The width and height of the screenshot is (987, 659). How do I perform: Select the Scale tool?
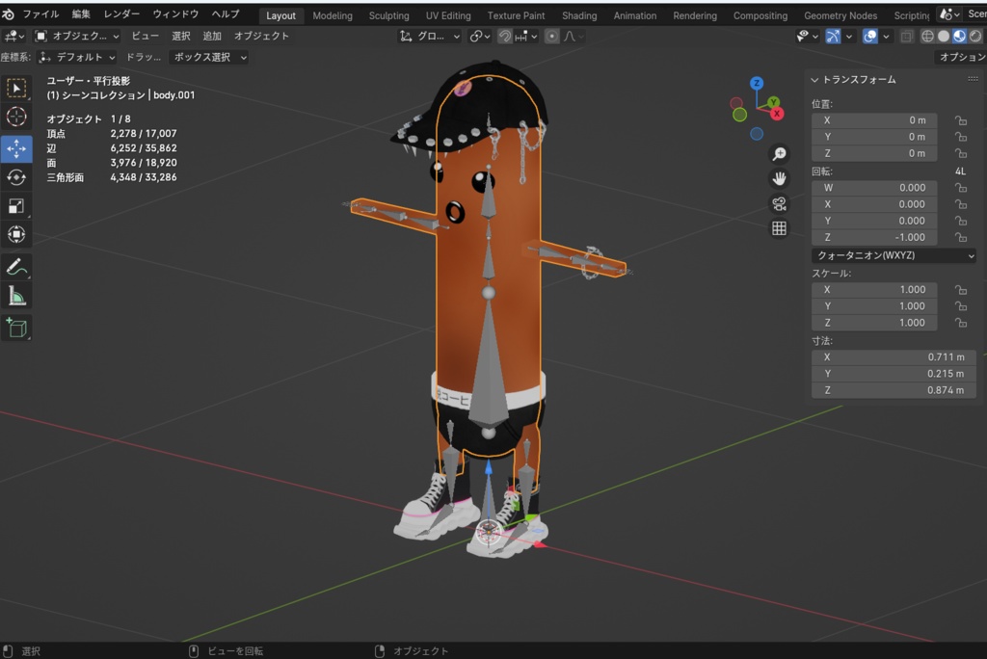tap(16, 206)
